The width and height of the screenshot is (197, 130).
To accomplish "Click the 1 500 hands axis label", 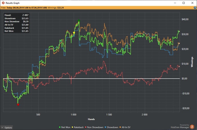I will (109, 114).
